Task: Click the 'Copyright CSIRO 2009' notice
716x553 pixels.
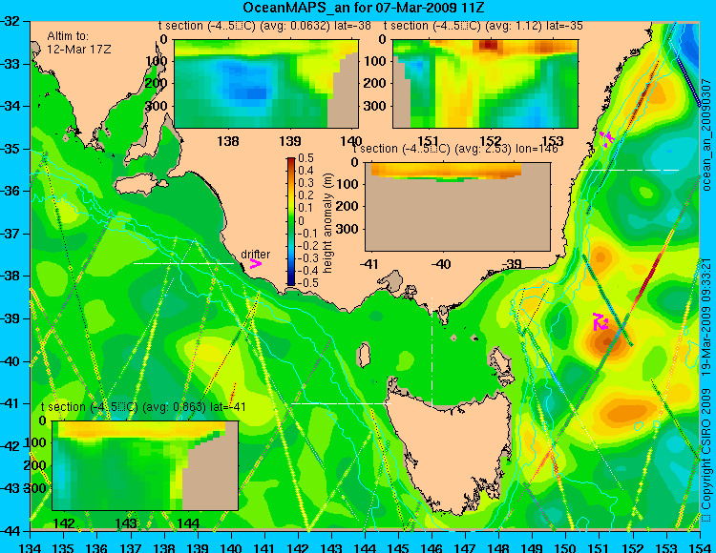Action: [706, 456]
